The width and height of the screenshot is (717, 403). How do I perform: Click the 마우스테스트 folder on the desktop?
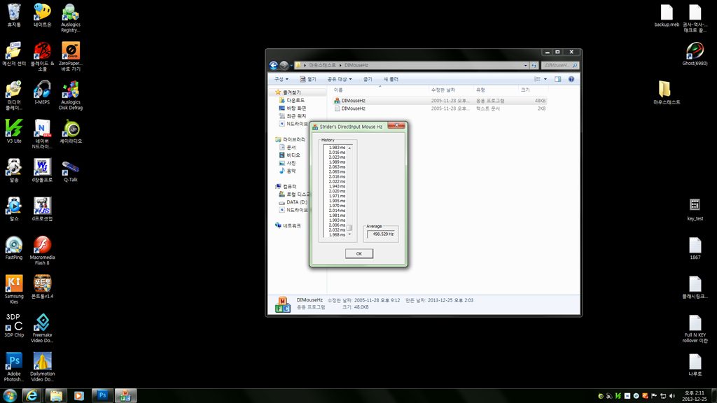(x=667, y=93)
